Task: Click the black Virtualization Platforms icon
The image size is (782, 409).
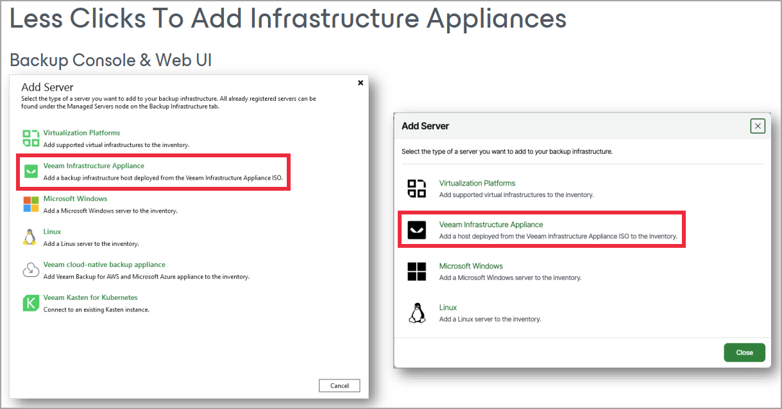Action: [x=417, y=188]
